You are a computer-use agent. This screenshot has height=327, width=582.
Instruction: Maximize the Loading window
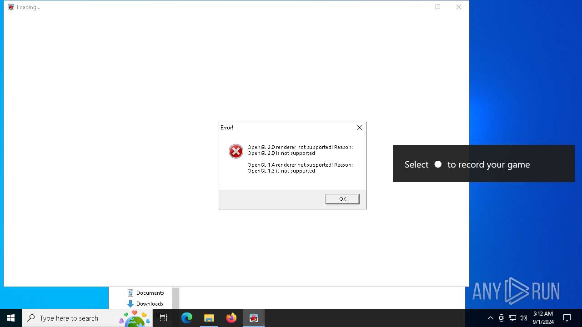click(438, 7)
